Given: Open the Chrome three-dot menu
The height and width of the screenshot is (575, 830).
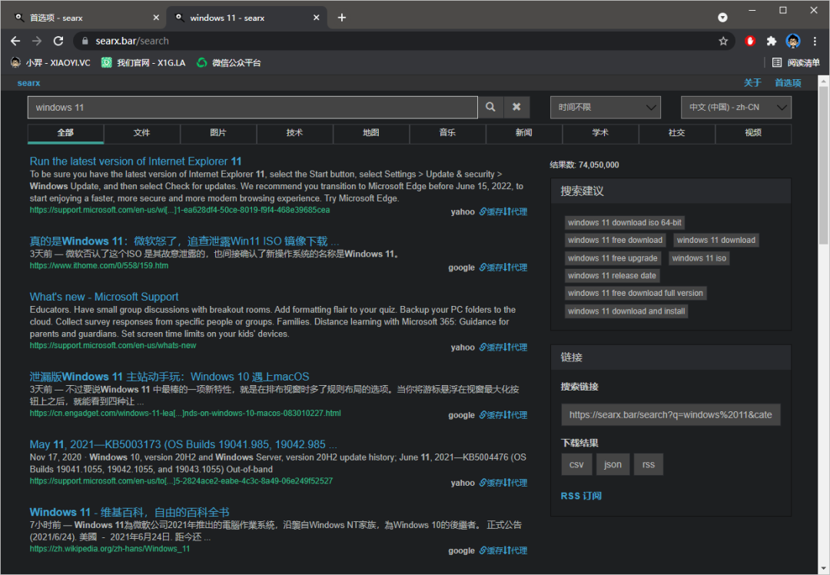Looking at the screenshot, I should tap(815, 42).
